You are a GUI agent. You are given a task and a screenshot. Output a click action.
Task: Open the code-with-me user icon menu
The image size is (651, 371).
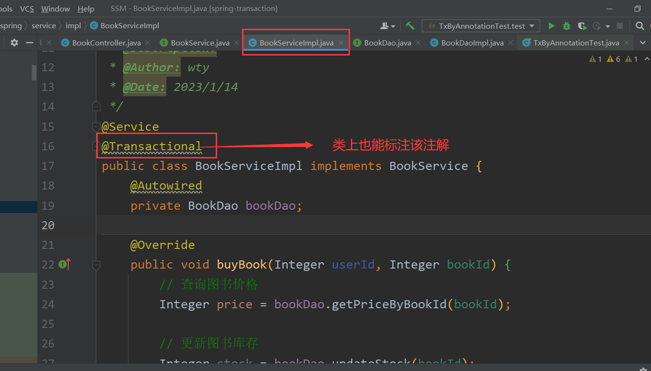click(x=387, y=26)
